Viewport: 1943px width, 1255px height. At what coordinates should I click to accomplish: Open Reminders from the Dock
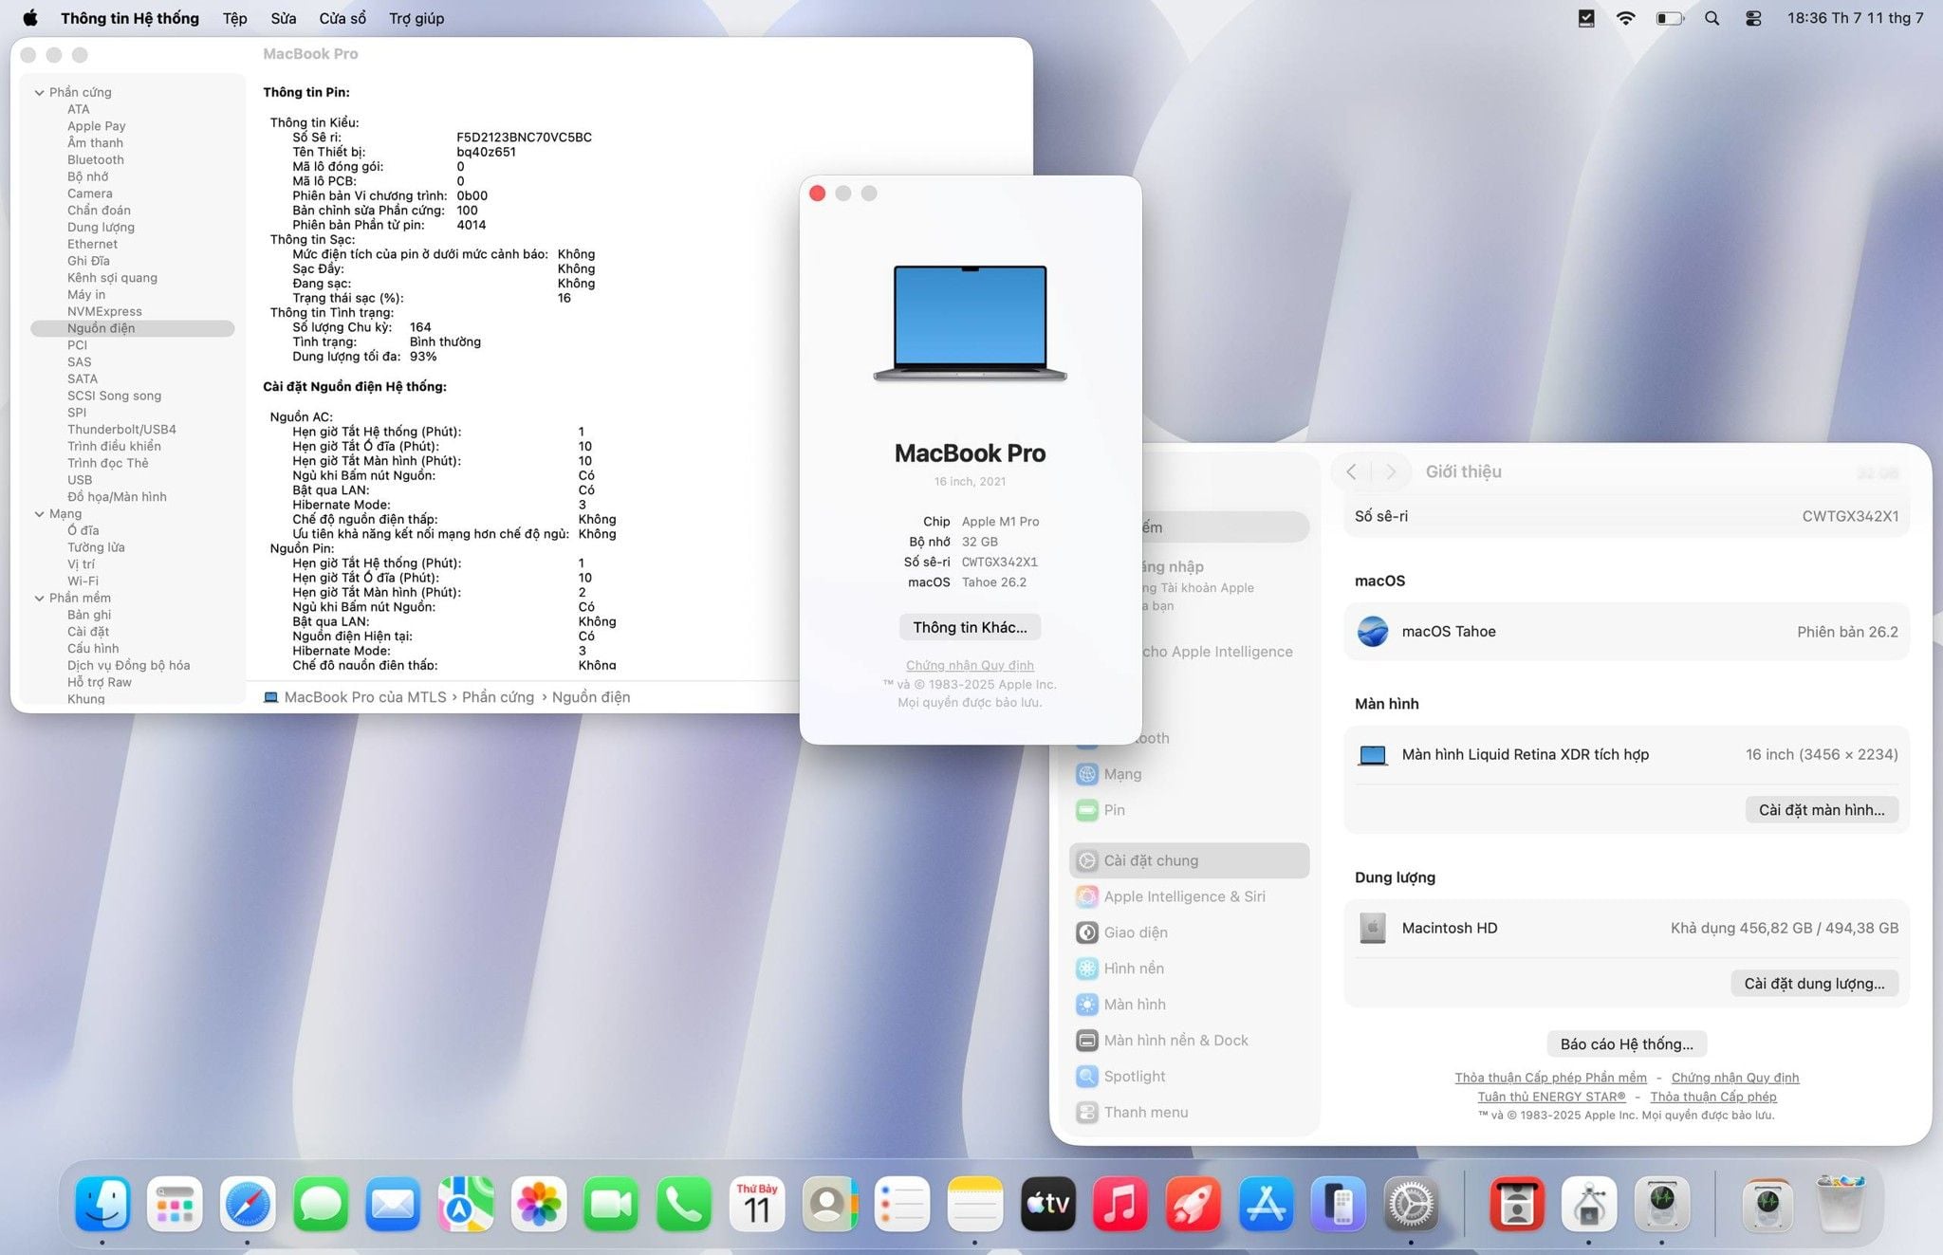(x=902, y=1204)
